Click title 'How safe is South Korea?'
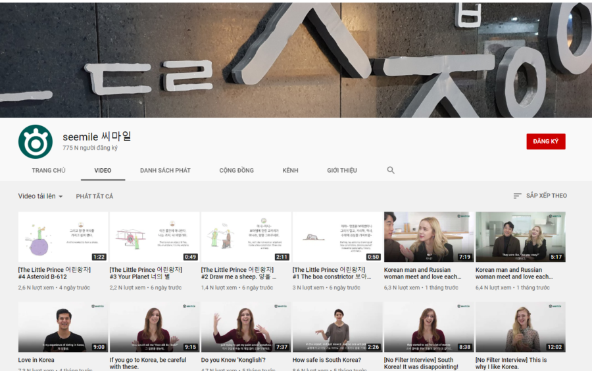This screenshot has width=592, height=371. [327, 360]
